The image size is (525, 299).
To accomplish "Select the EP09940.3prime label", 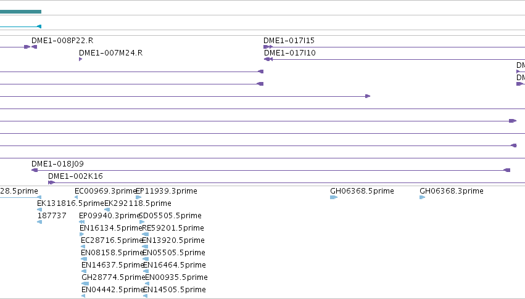I will click(109, 216).
